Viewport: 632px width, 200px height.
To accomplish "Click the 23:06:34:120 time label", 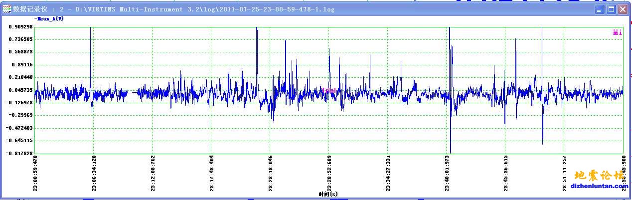I will (94, 173).
